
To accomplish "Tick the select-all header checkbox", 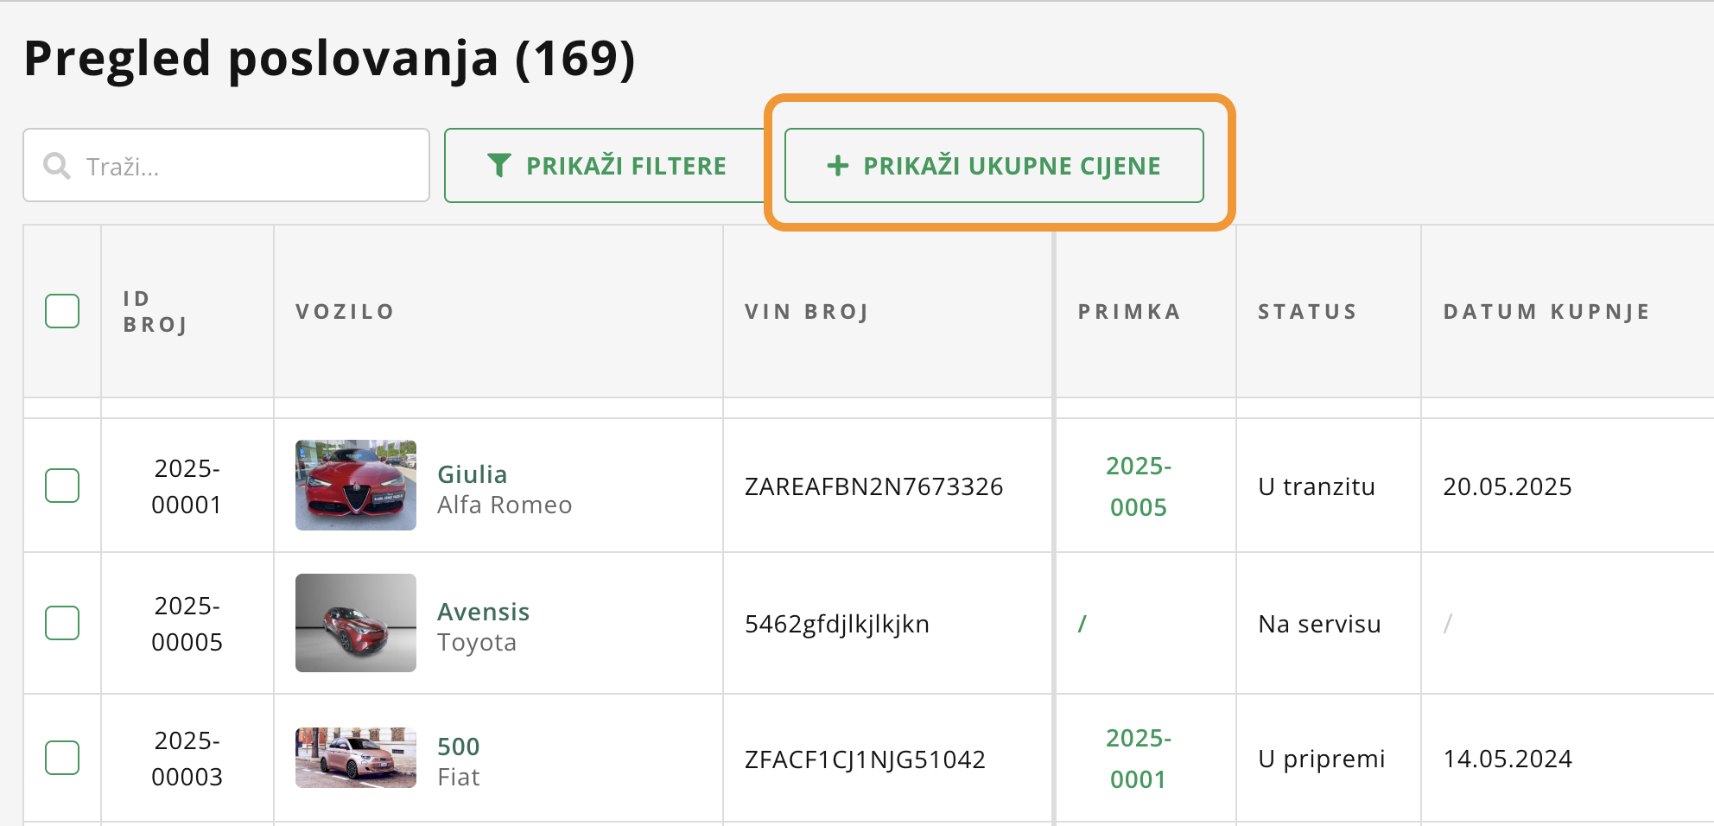I will (62, 311).
